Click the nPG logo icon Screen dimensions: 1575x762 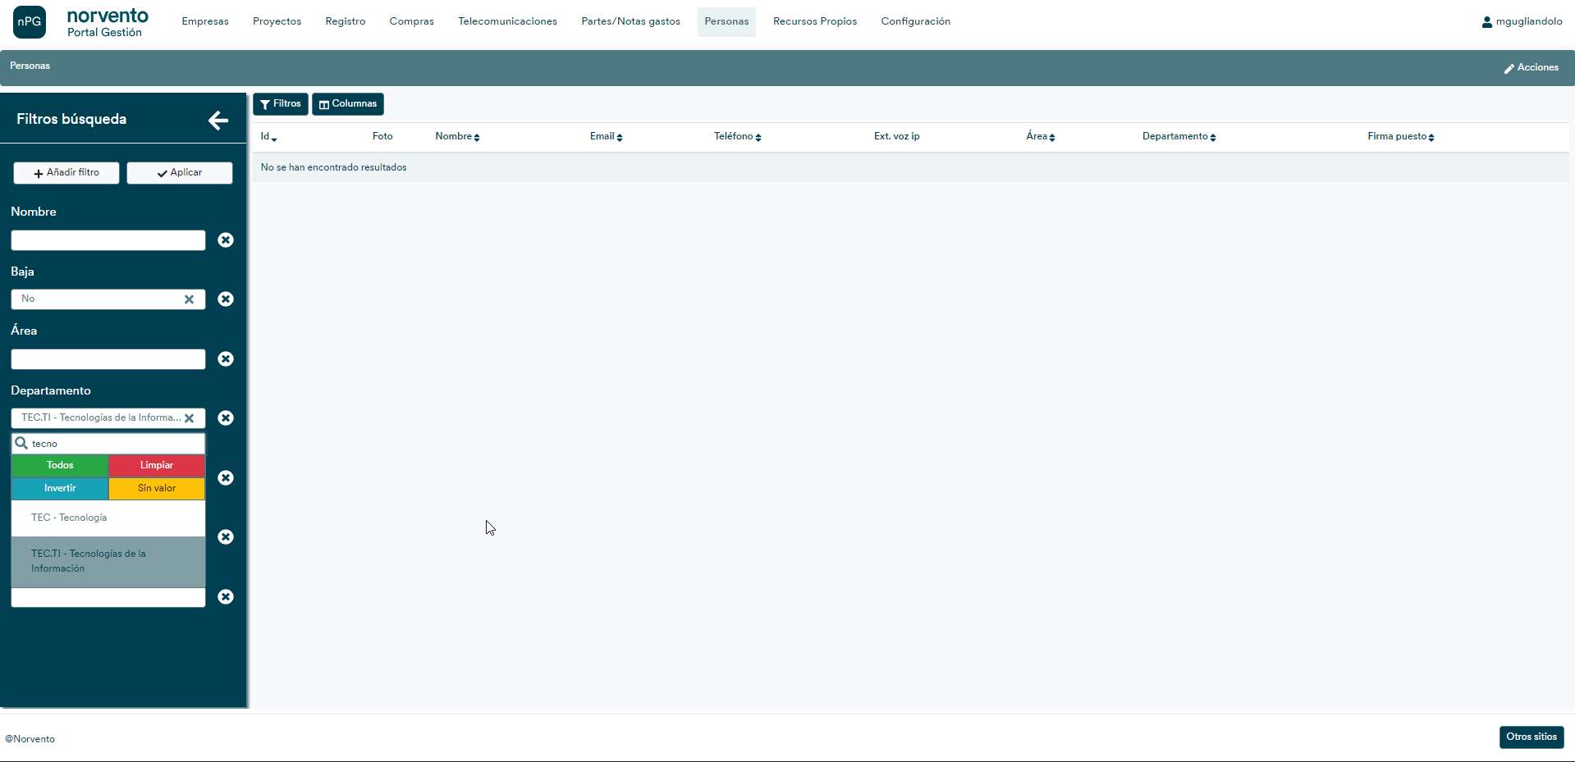pos(30,22)
